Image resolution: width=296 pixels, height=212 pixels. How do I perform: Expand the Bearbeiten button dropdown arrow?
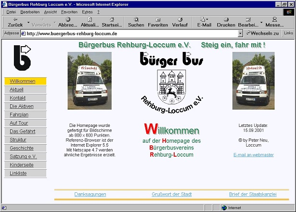point(261,23)
